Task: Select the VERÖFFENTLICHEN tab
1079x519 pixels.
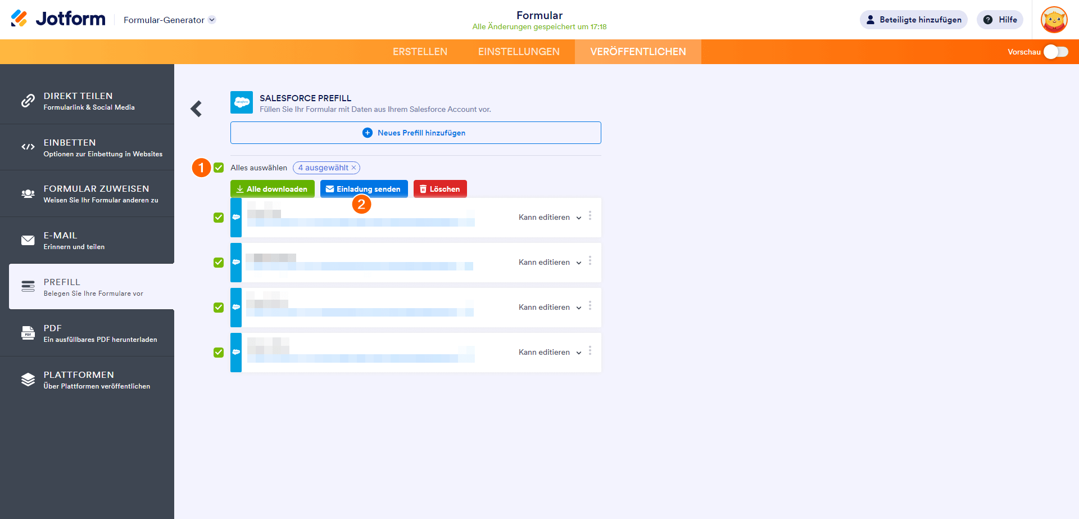Action: pyautogui.click(x=638, y=52)
